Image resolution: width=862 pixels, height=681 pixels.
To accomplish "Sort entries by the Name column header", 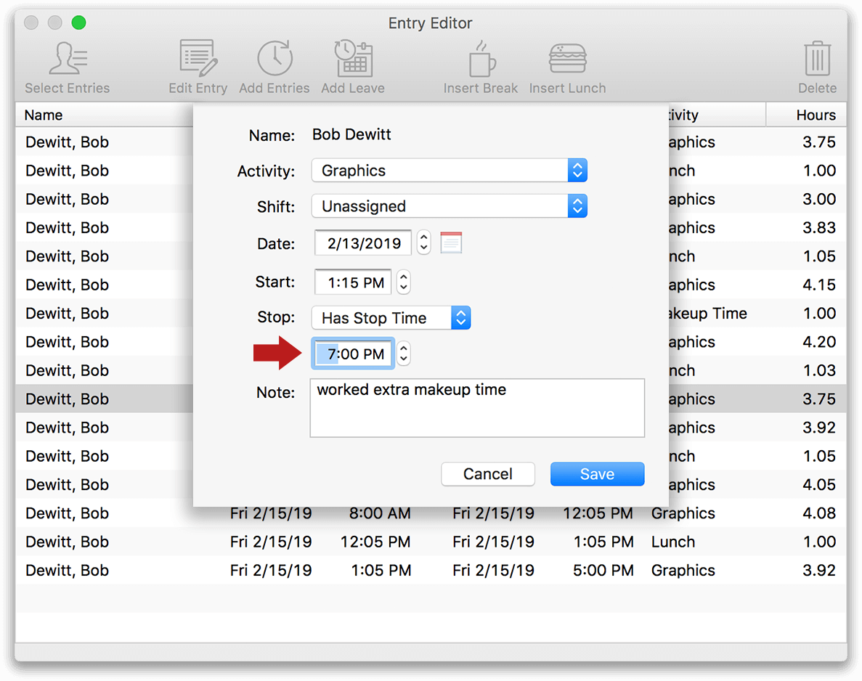I will pos(43,114).
